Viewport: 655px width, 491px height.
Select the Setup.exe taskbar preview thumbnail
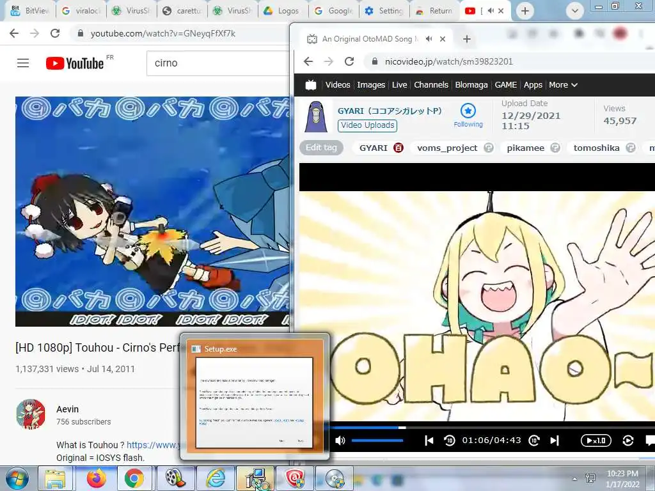(x=255, y=396)
